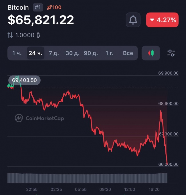Viewport: 186px width, 195px height.
Task: Tap the BTC conversion swap arrows
Action: coord(10,35)
